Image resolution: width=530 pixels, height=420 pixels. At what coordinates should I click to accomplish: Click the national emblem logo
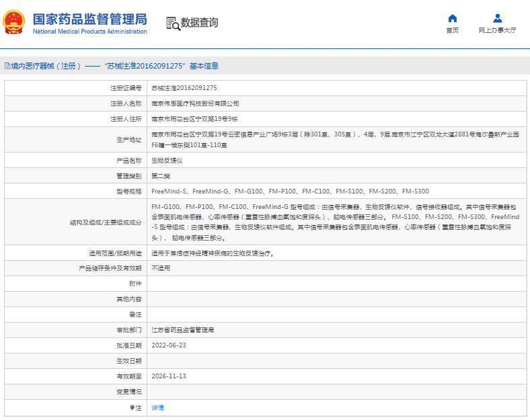pyautogui.click(x=14, y=23)
